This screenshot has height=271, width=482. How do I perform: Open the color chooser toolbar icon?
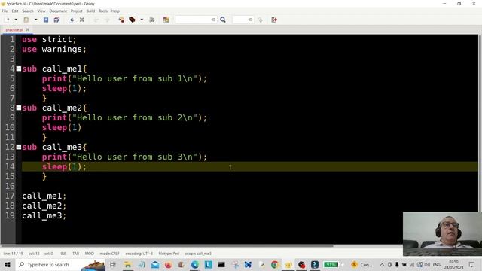tap(166, 20)
